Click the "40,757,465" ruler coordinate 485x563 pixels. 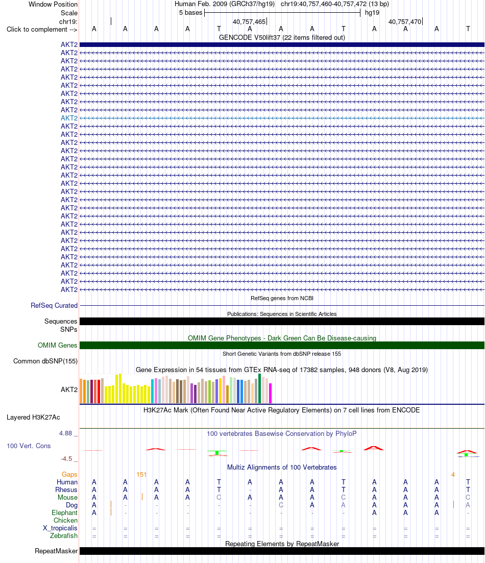249,21
